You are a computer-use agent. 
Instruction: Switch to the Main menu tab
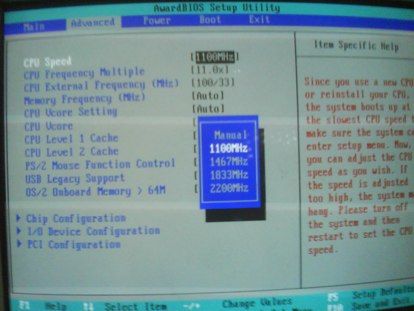pos(34,26)
